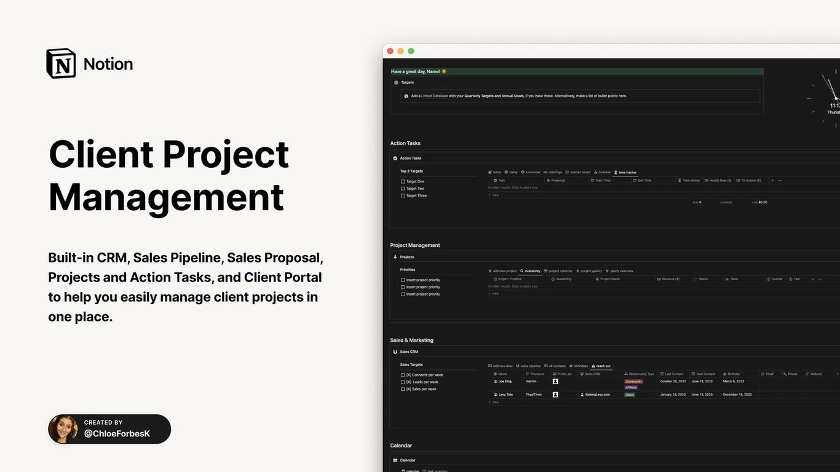Switch to the tomorrow view tab
Viewport: 840px width, 472px height.
tap(530, 172)
